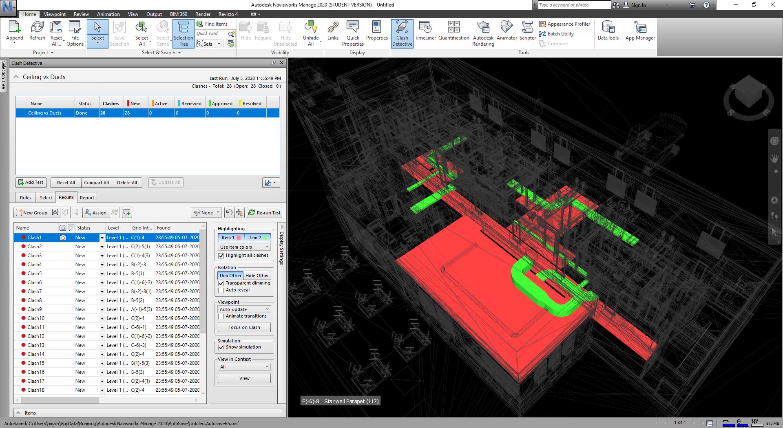Launch Autodesk Rendering
Screen dimensions: 783x428
pos(483,33)
